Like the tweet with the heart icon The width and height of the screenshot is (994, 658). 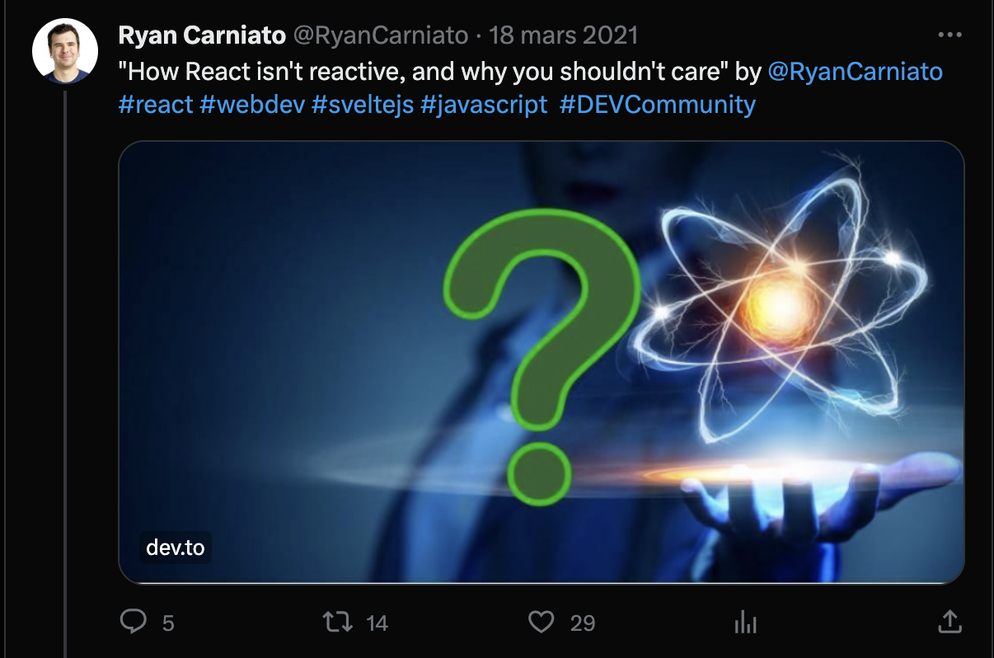click(x=541, y=621)
